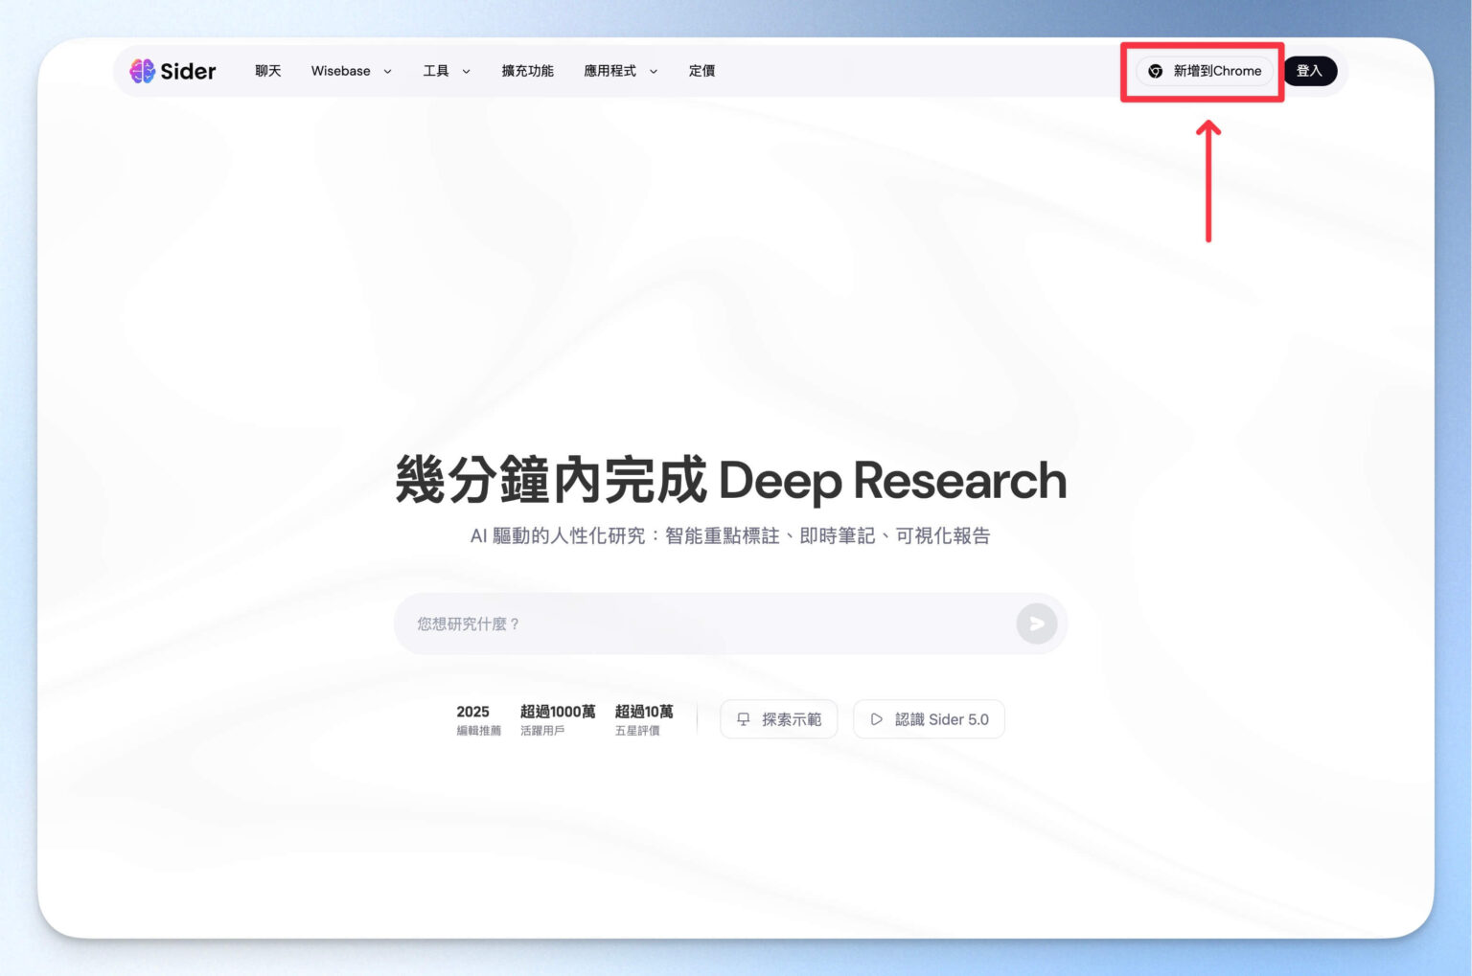Click the 新增到Chrome button
Viewport: 1472px width, 976px height.
[x=1204, y=71]
